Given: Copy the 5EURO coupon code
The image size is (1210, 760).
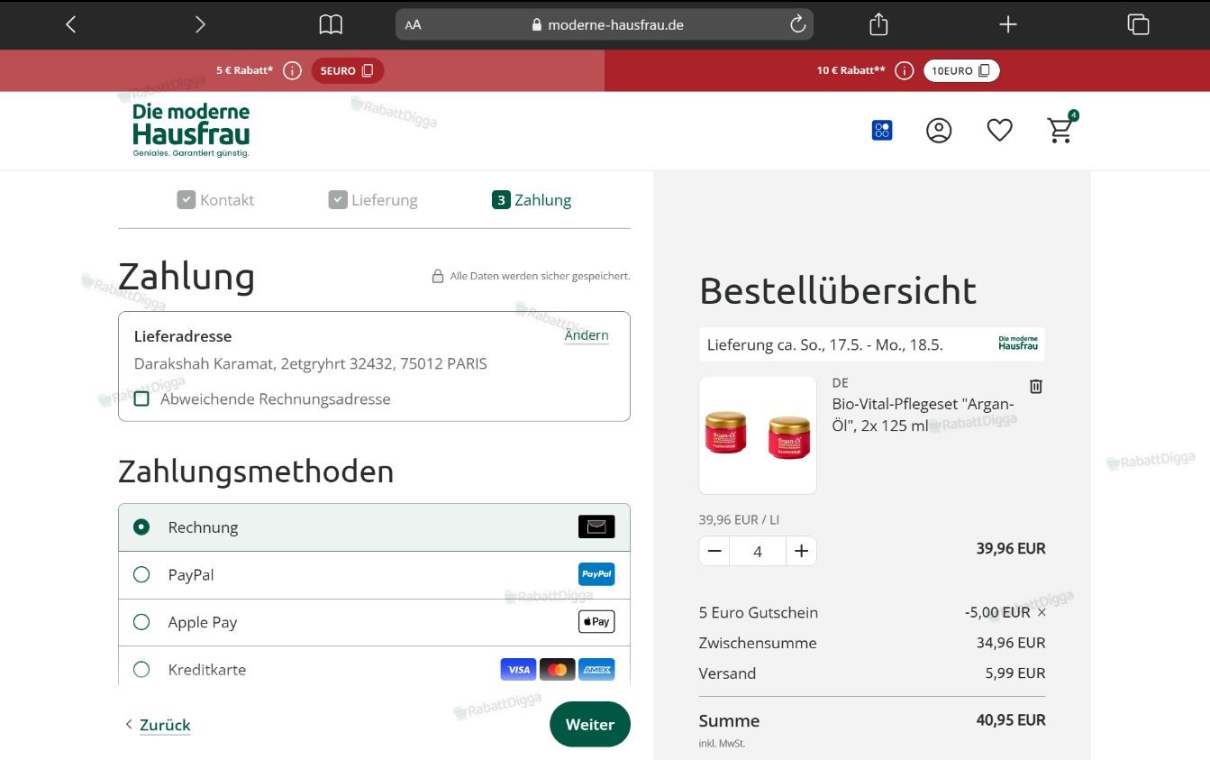Looking at the screenshot, I should [348, 70].
